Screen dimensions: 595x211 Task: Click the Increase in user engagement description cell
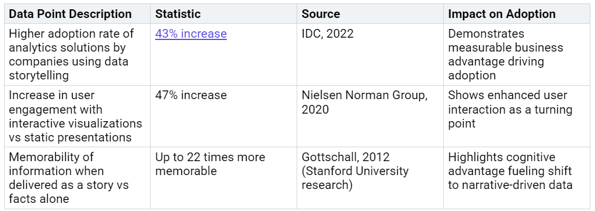click(x=77, y=116)
